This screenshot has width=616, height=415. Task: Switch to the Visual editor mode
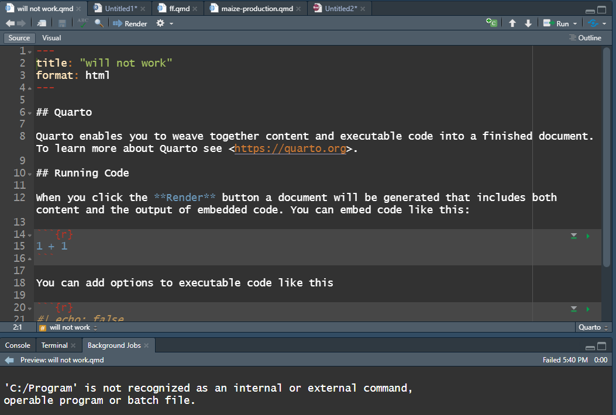click(51, 37)
